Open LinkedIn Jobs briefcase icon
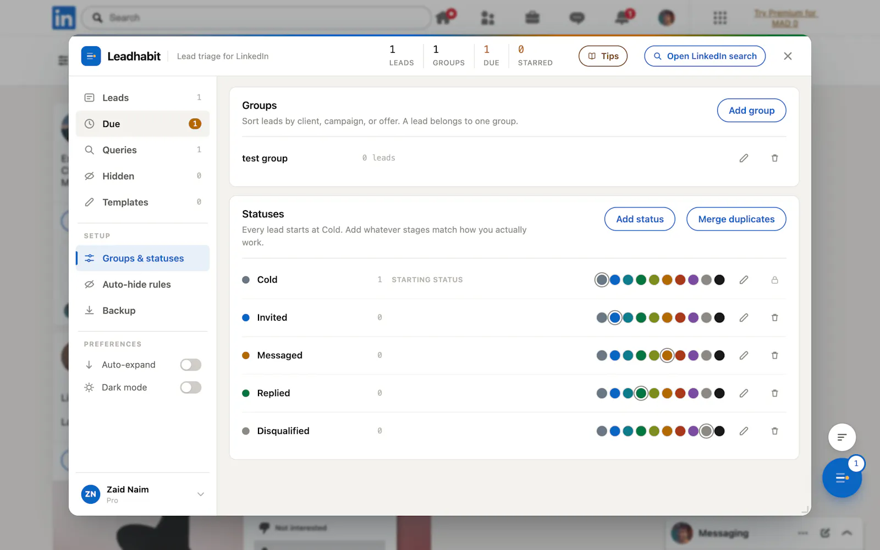This screenshot has height=550, width=880. [532, 18]
